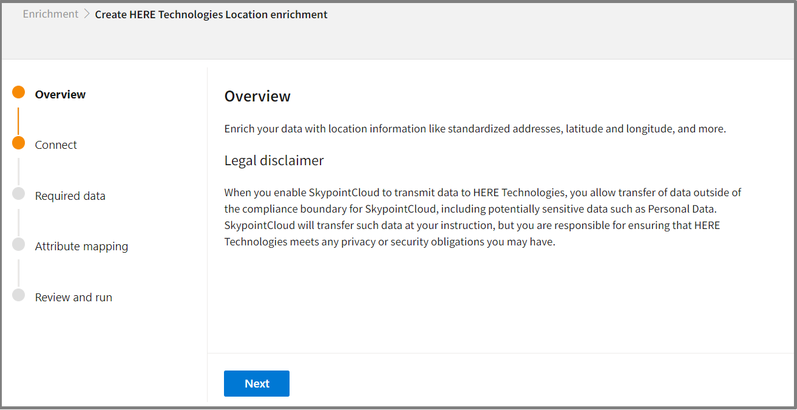The width and height of the screenshot is (797, 410).
Task: Click the orange Overview step circle
Action: tap(19, 93)
